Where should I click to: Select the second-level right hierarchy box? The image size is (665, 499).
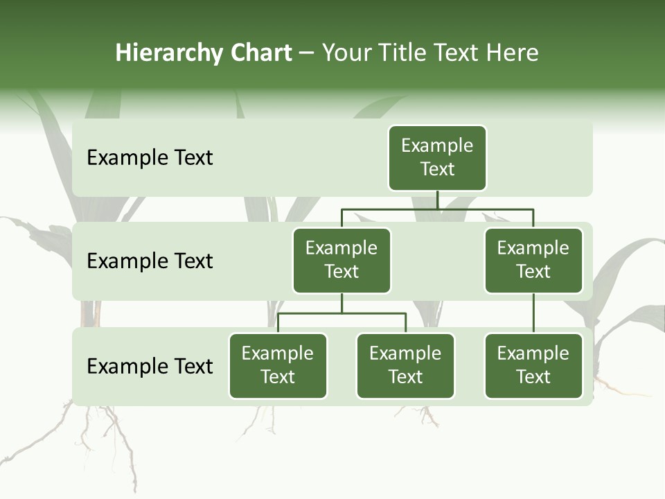click(x=533, y=261)
